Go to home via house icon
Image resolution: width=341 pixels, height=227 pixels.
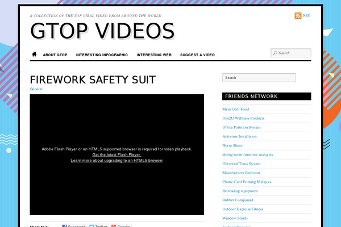[34, 54]
